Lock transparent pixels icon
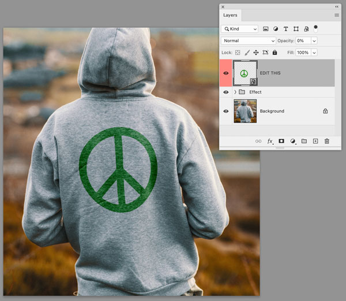The height and width of the screenshot is (301, 346). coord(238,53)
